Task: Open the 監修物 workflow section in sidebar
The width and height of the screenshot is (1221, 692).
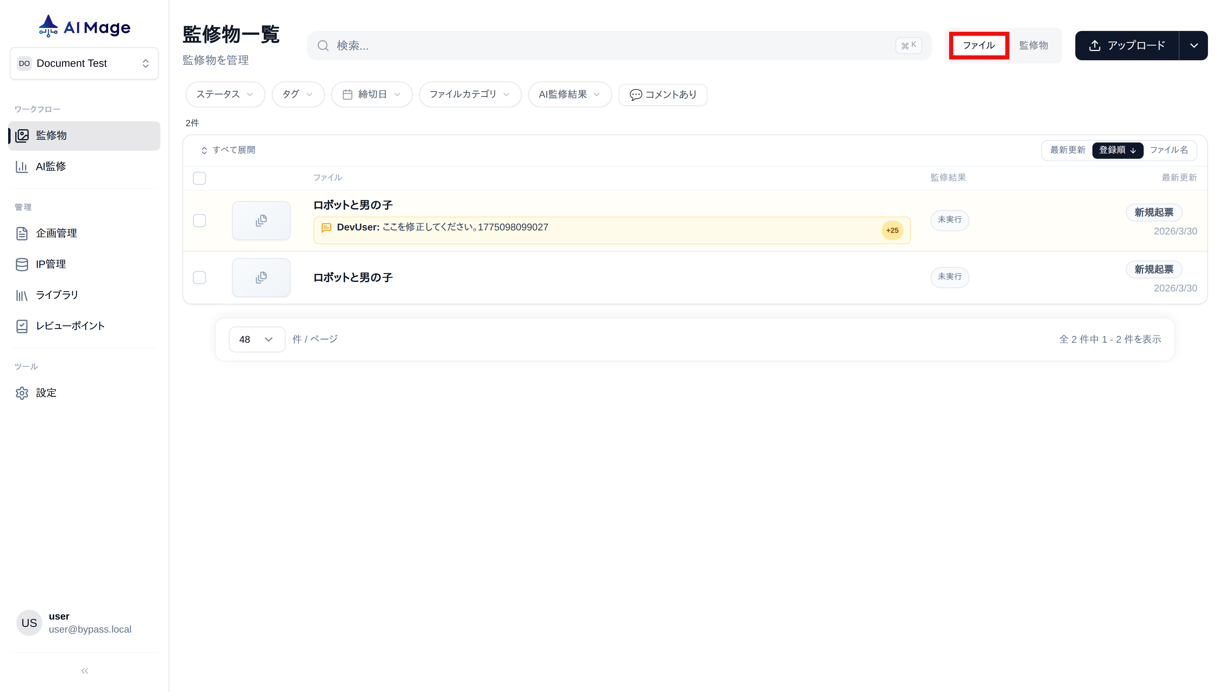Action: (x=52, y=135)
